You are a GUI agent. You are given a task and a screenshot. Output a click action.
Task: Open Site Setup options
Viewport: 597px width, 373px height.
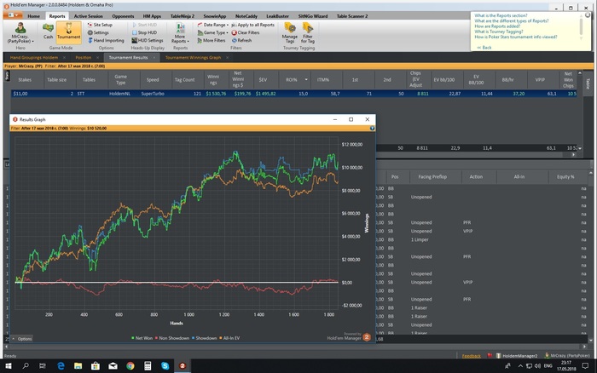tap(100, 25)
